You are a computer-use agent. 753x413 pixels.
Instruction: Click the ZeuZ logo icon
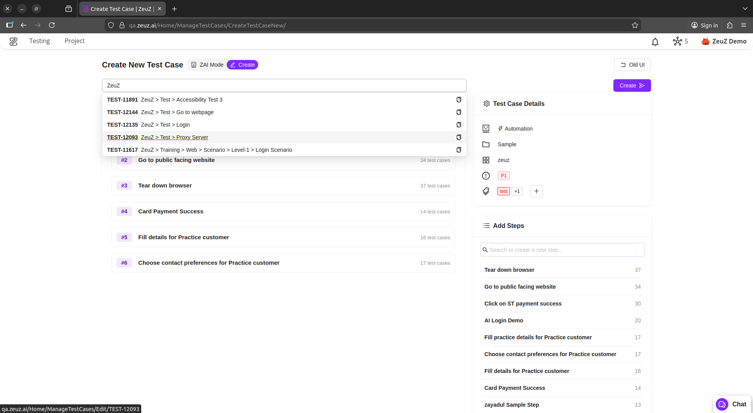tap(13, 41)
